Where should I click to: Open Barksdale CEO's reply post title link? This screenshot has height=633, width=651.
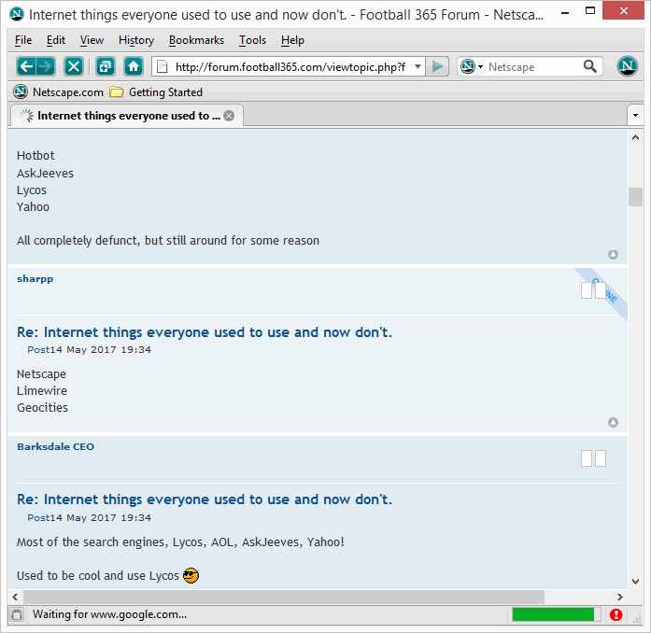205,499
